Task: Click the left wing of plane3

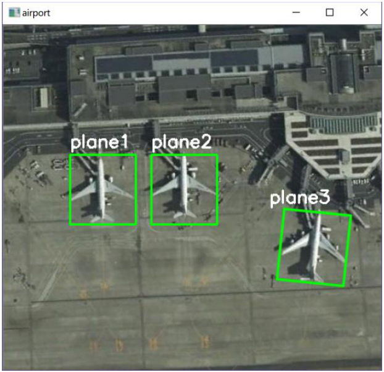Action: click(x=294, y=244)
